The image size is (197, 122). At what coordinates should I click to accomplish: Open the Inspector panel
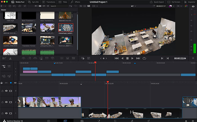pyautogui.click(x=190, y=2)
